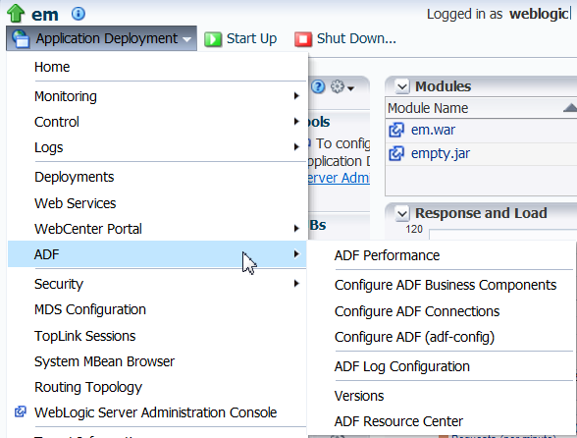
Task: Click the green Start Up icon
Action: tap(213, 39)
